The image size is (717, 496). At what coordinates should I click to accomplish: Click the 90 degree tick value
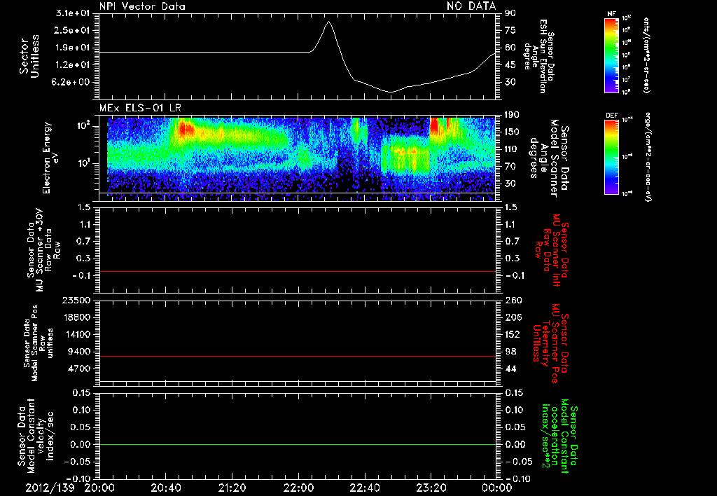(510, 13)
